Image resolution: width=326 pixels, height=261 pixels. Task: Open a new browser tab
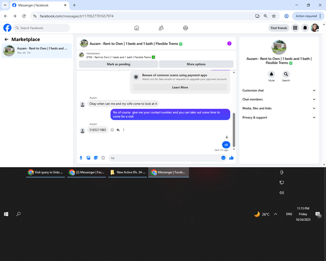74,5
